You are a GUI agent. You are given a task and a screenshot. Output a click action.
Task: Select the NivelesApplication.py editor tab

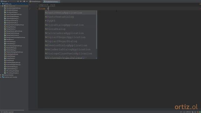52,1
